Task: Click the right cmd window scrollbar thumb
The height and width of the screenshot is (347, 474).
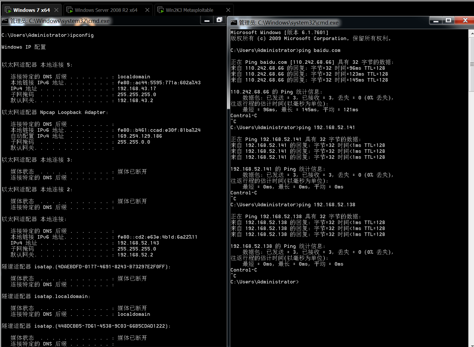Action: pyautogui.click(x=472, y=64)
